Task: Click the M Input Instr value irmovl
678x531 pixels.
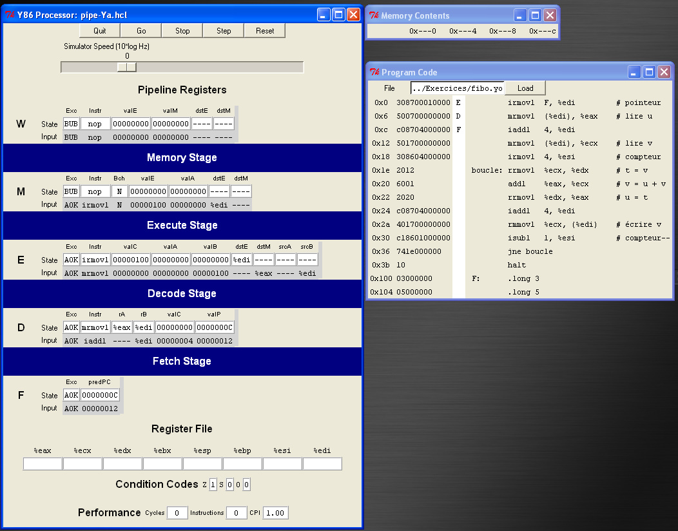Action: (95, 205)
